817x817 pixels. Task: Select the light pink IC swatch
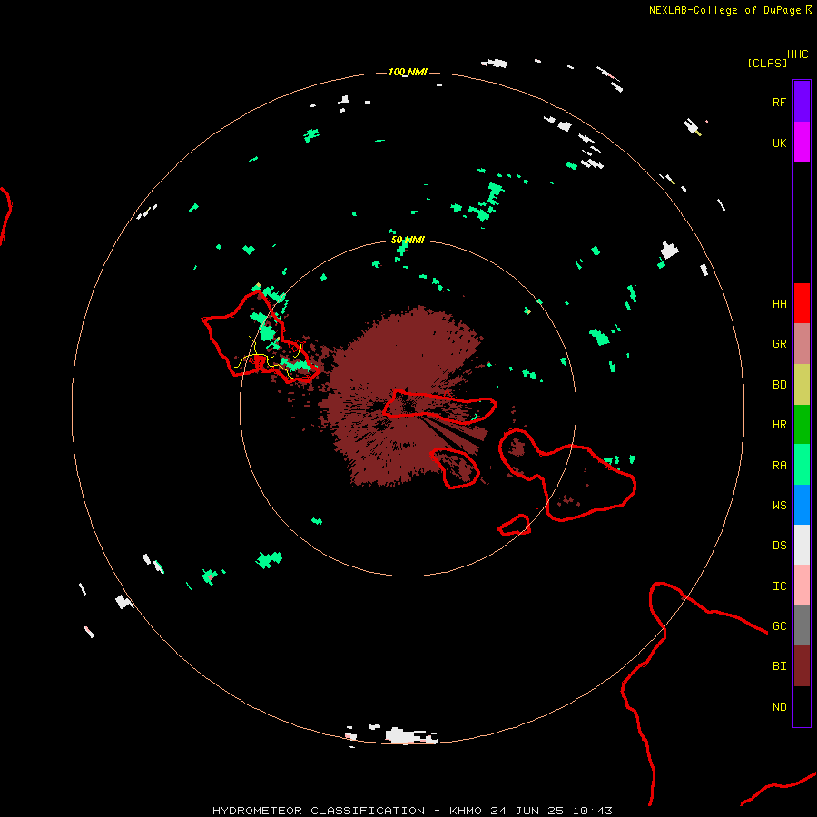click(802, 586)
